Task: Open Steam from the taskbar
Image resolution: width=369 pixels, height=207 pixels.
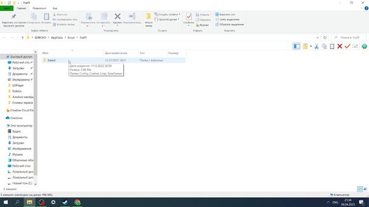Action: [x=65, y=202]
